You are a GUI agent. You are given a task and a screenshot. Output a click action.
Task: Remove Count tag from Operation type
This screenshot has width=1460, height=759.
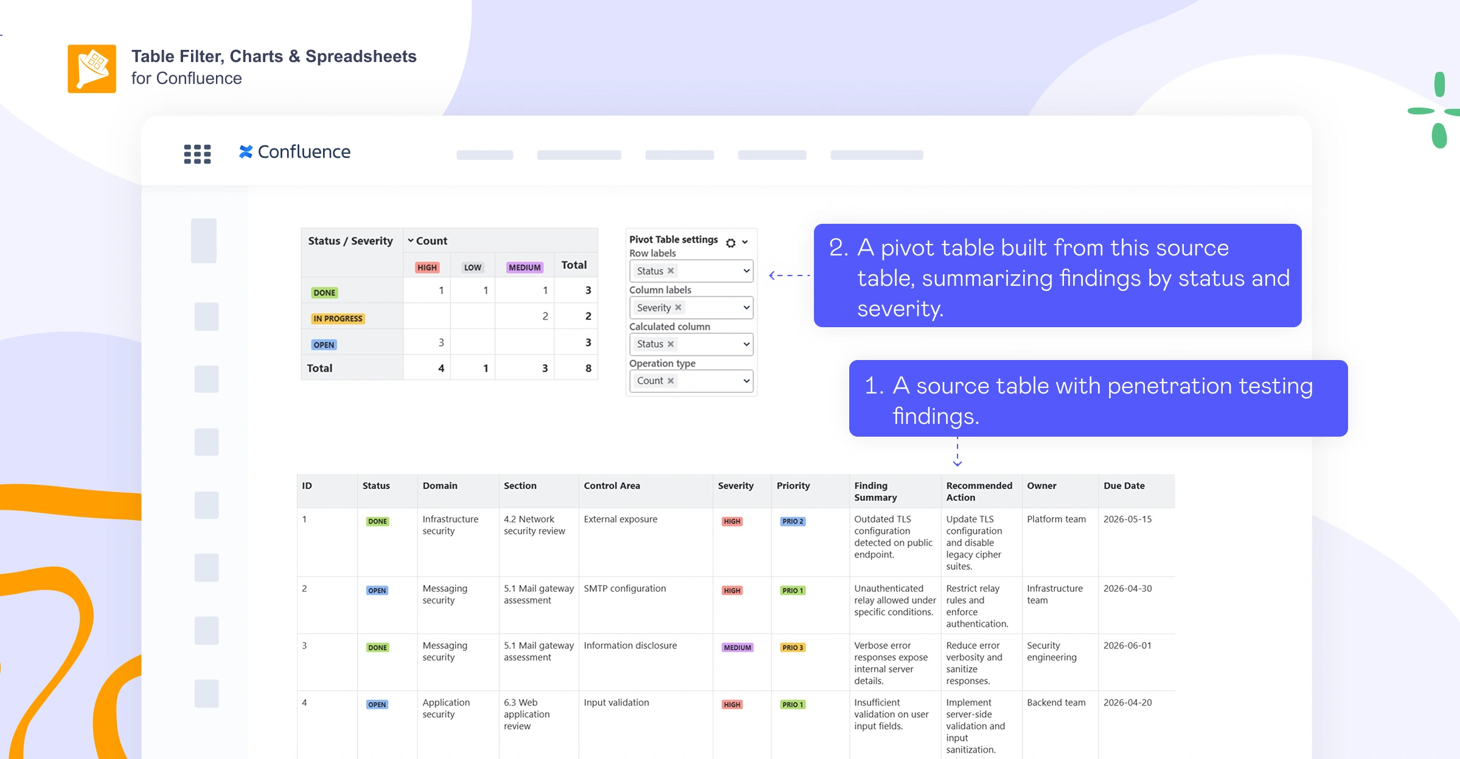pyautogui.click(x=671, y=381)
